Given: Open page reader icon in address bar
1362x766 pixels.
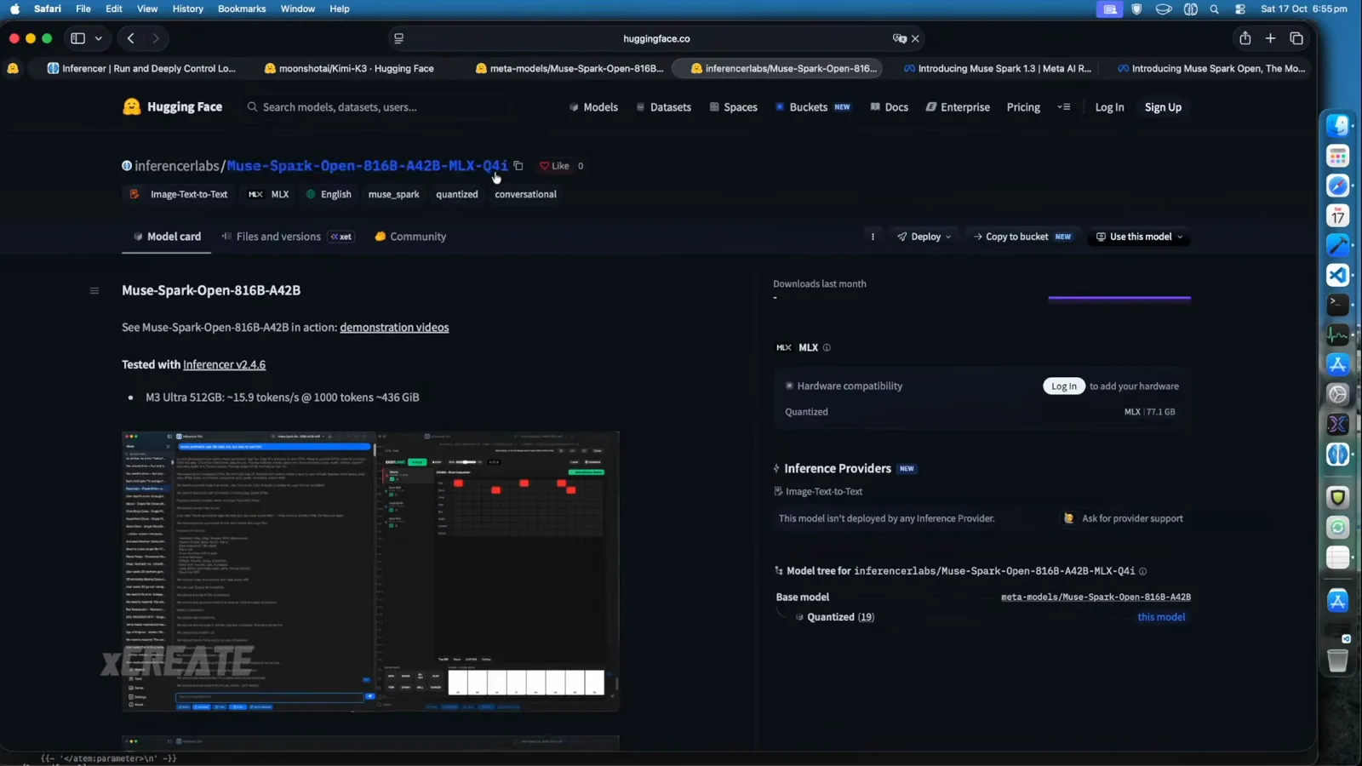Looking at the screenshot, I should (398, 38).
